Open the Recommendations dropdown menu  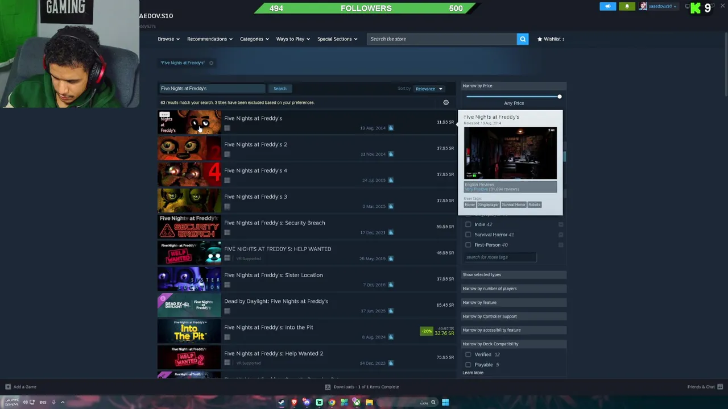[209, 39]
